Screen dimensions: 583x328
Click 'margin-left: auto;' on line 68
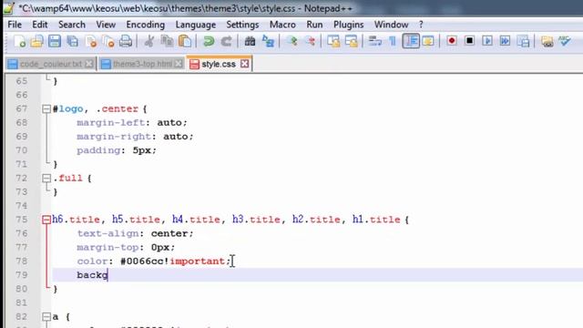tap(132, 123)
